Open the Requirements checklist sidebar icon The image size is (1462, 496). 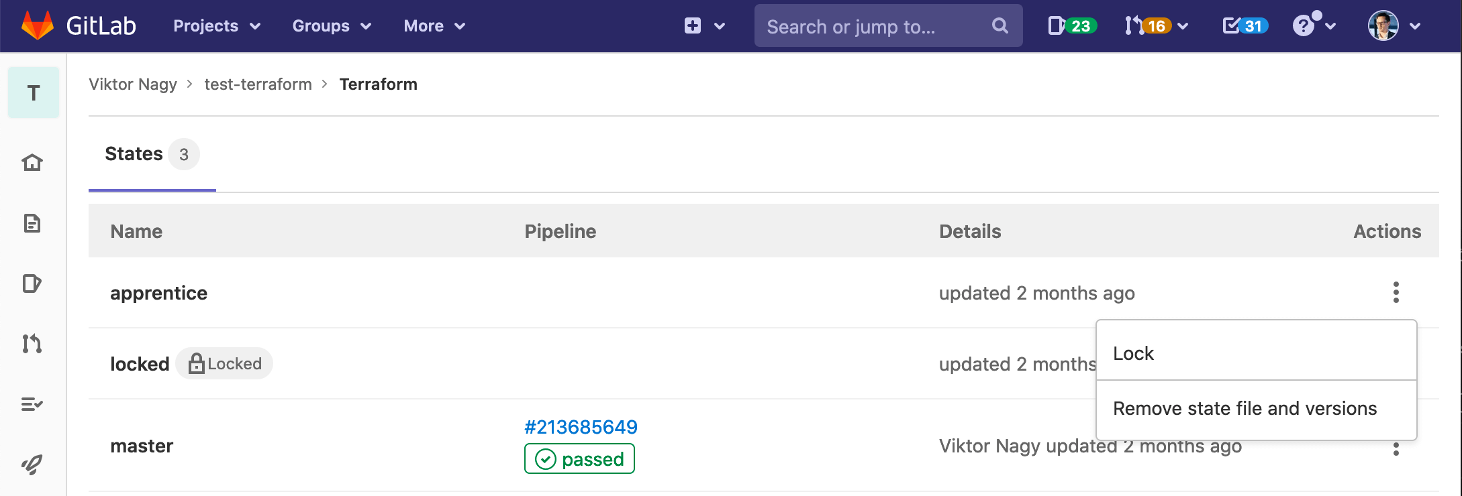[x=32, y=404]
